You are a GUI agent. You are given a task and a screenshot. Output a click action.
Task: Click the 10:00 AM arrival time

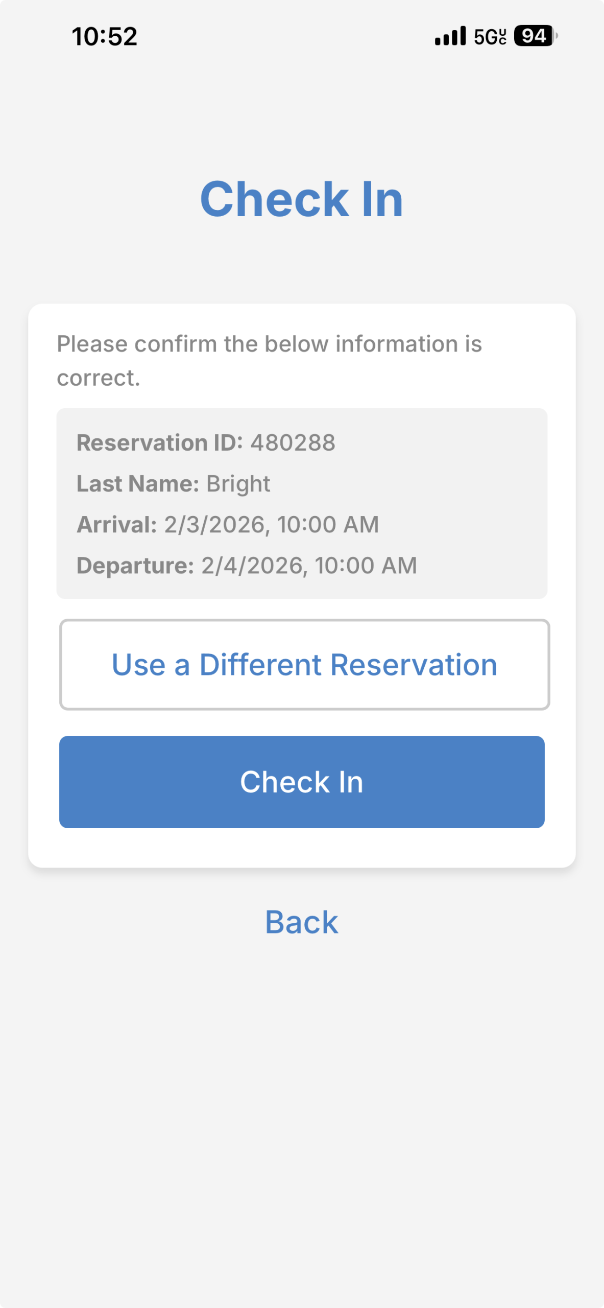tap(328, 525)
